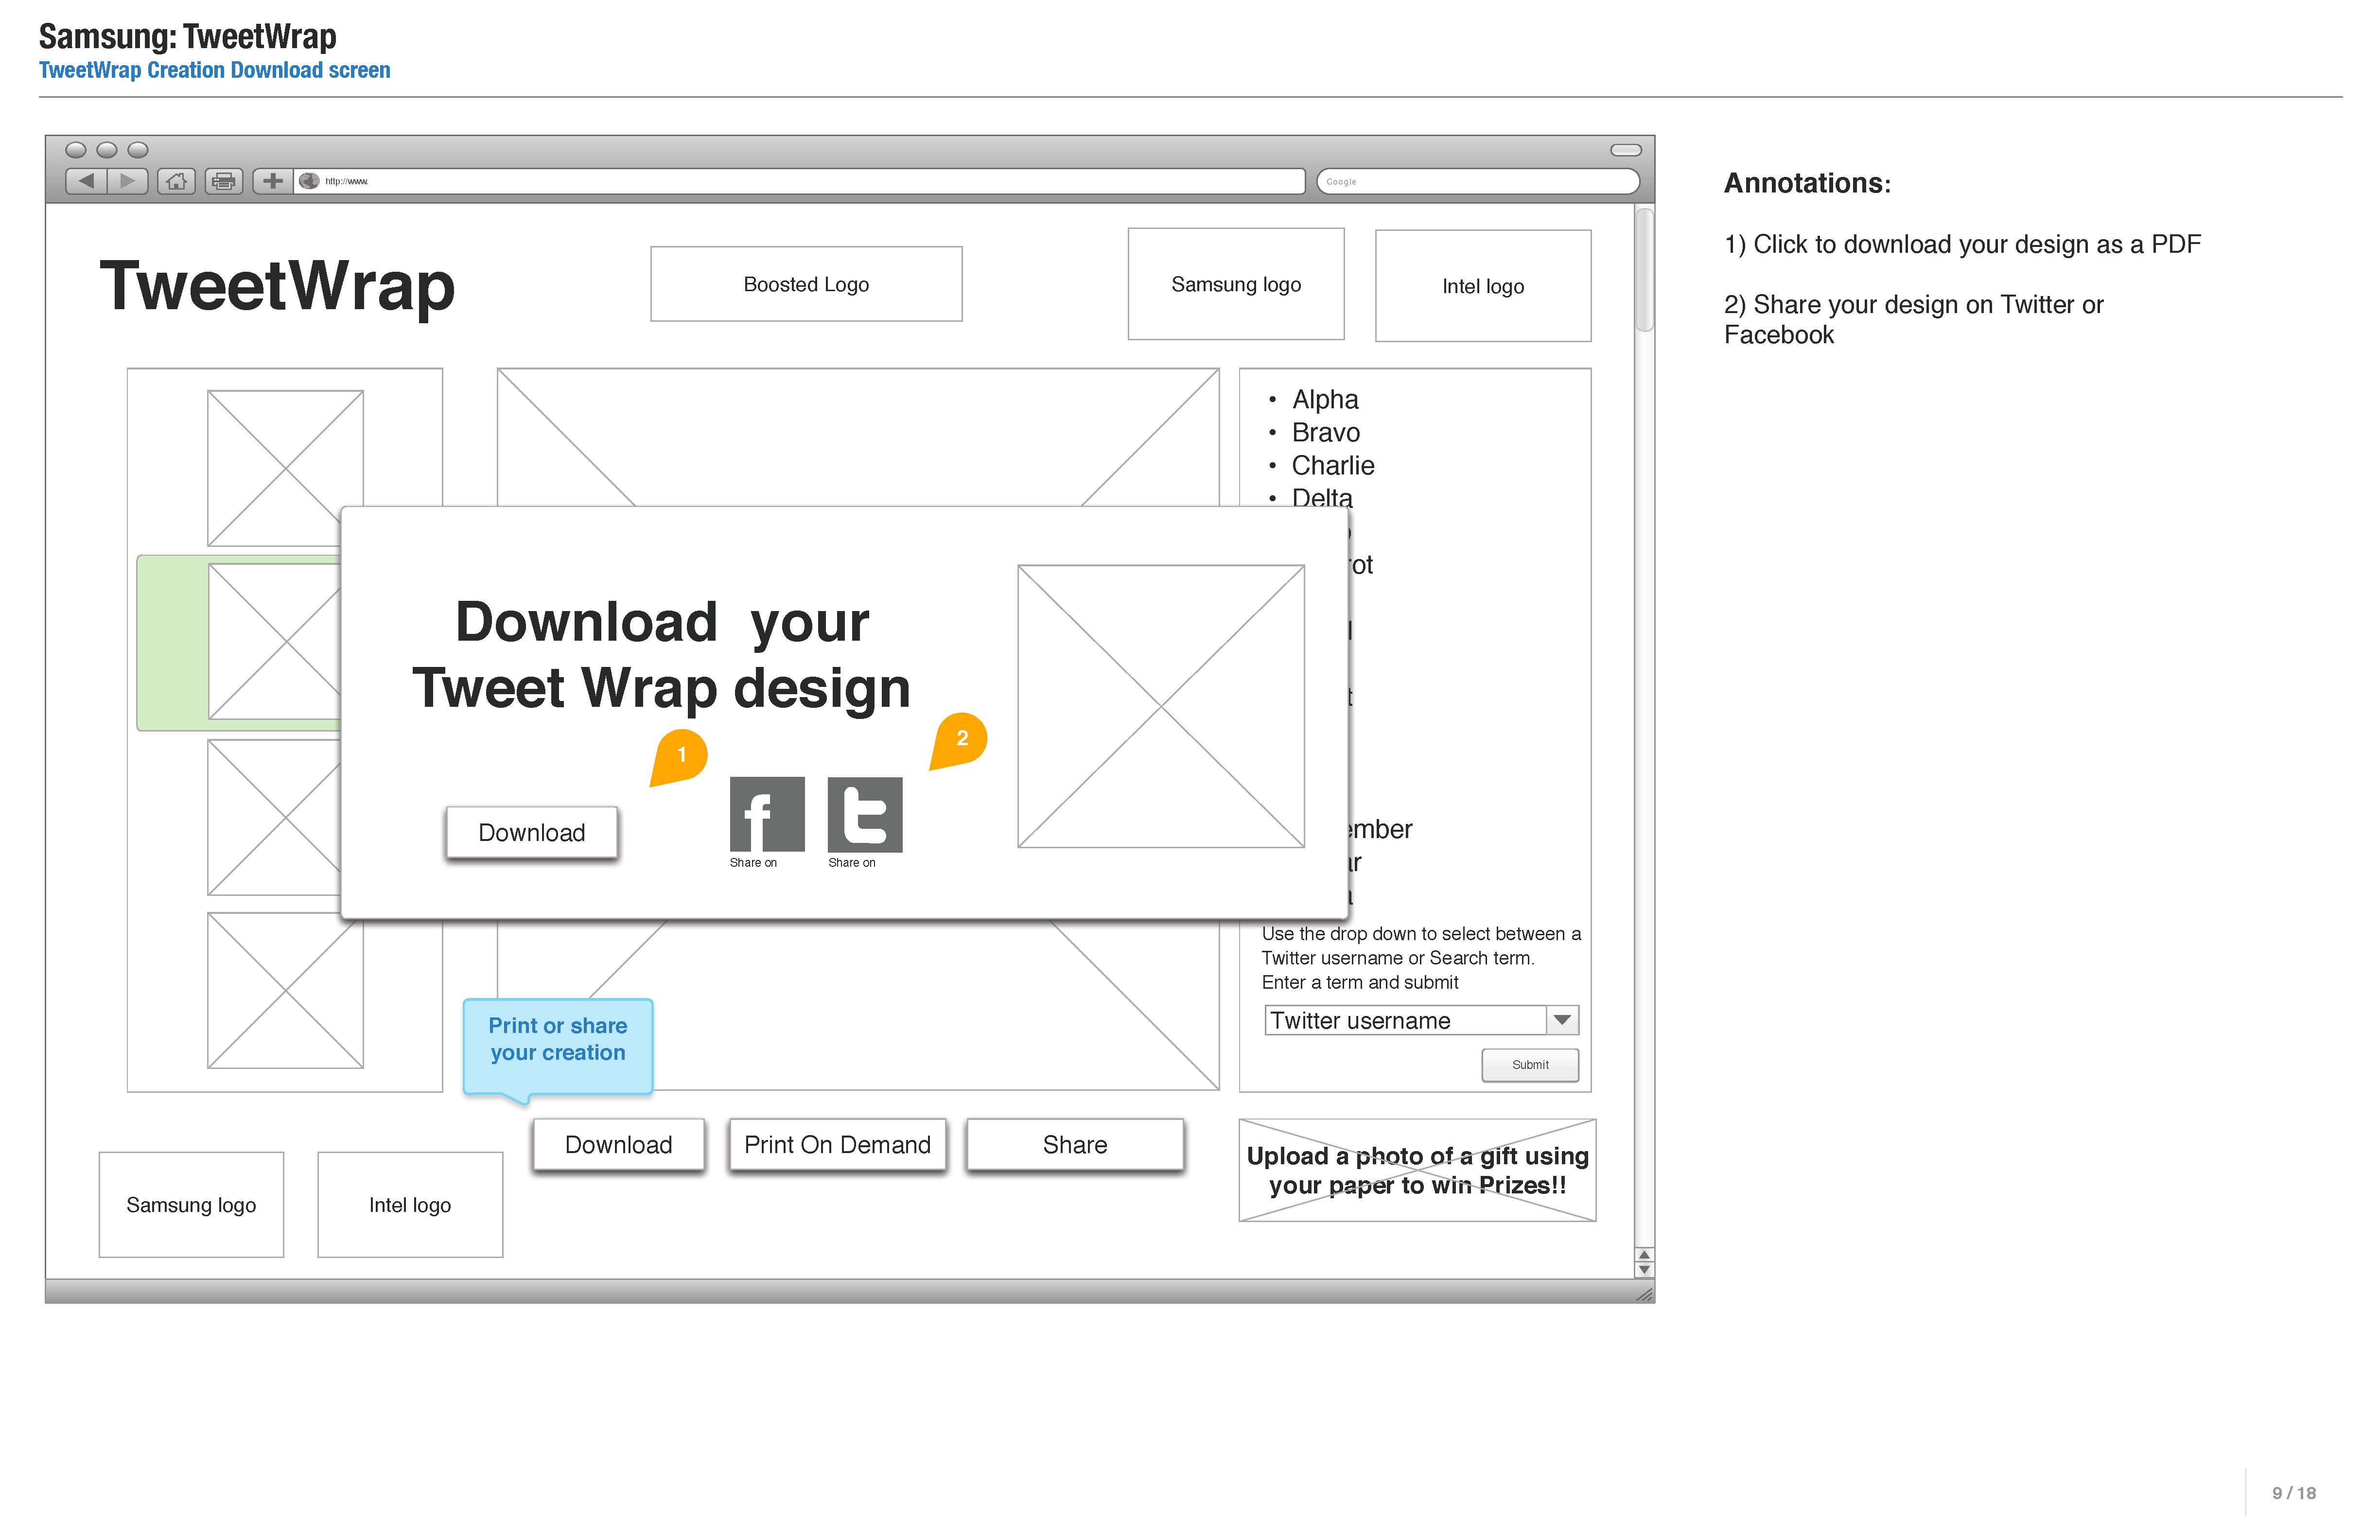Share on Twitter via the t icon
This screenshot has width=2380, height=1540.
865,814
